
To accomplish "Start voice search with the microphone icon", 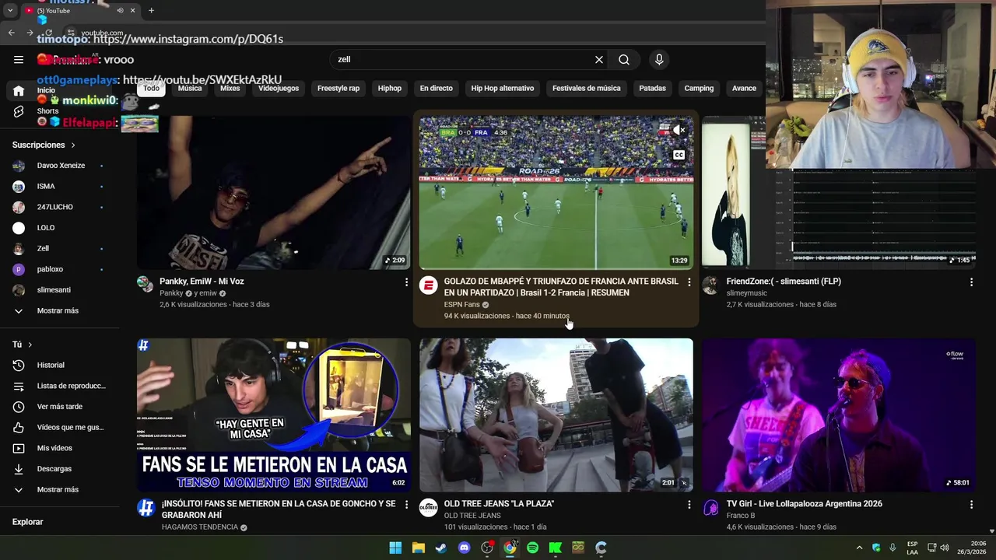I will [659, 59].
